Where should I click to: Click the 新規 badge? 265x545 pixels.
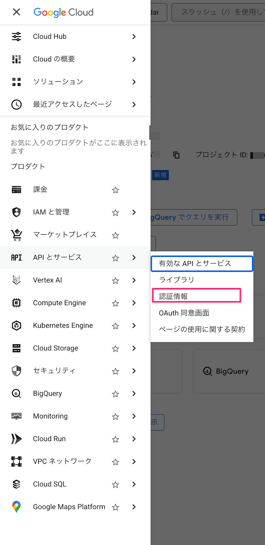click(x=160, y=175)
